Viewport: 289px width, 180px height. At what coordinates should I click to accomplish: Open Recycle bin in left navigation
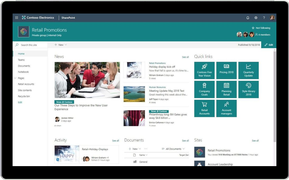click(24, 96)
